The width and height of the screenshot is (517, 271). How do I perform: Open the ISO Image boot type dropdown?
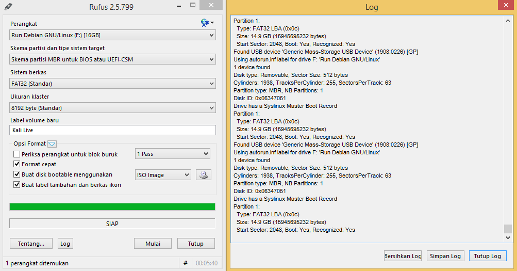(x=163, y=175)
